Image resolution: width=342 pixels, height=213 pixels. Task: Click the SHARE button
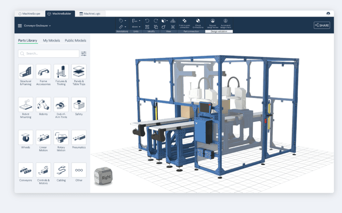[x=322, y=25]
